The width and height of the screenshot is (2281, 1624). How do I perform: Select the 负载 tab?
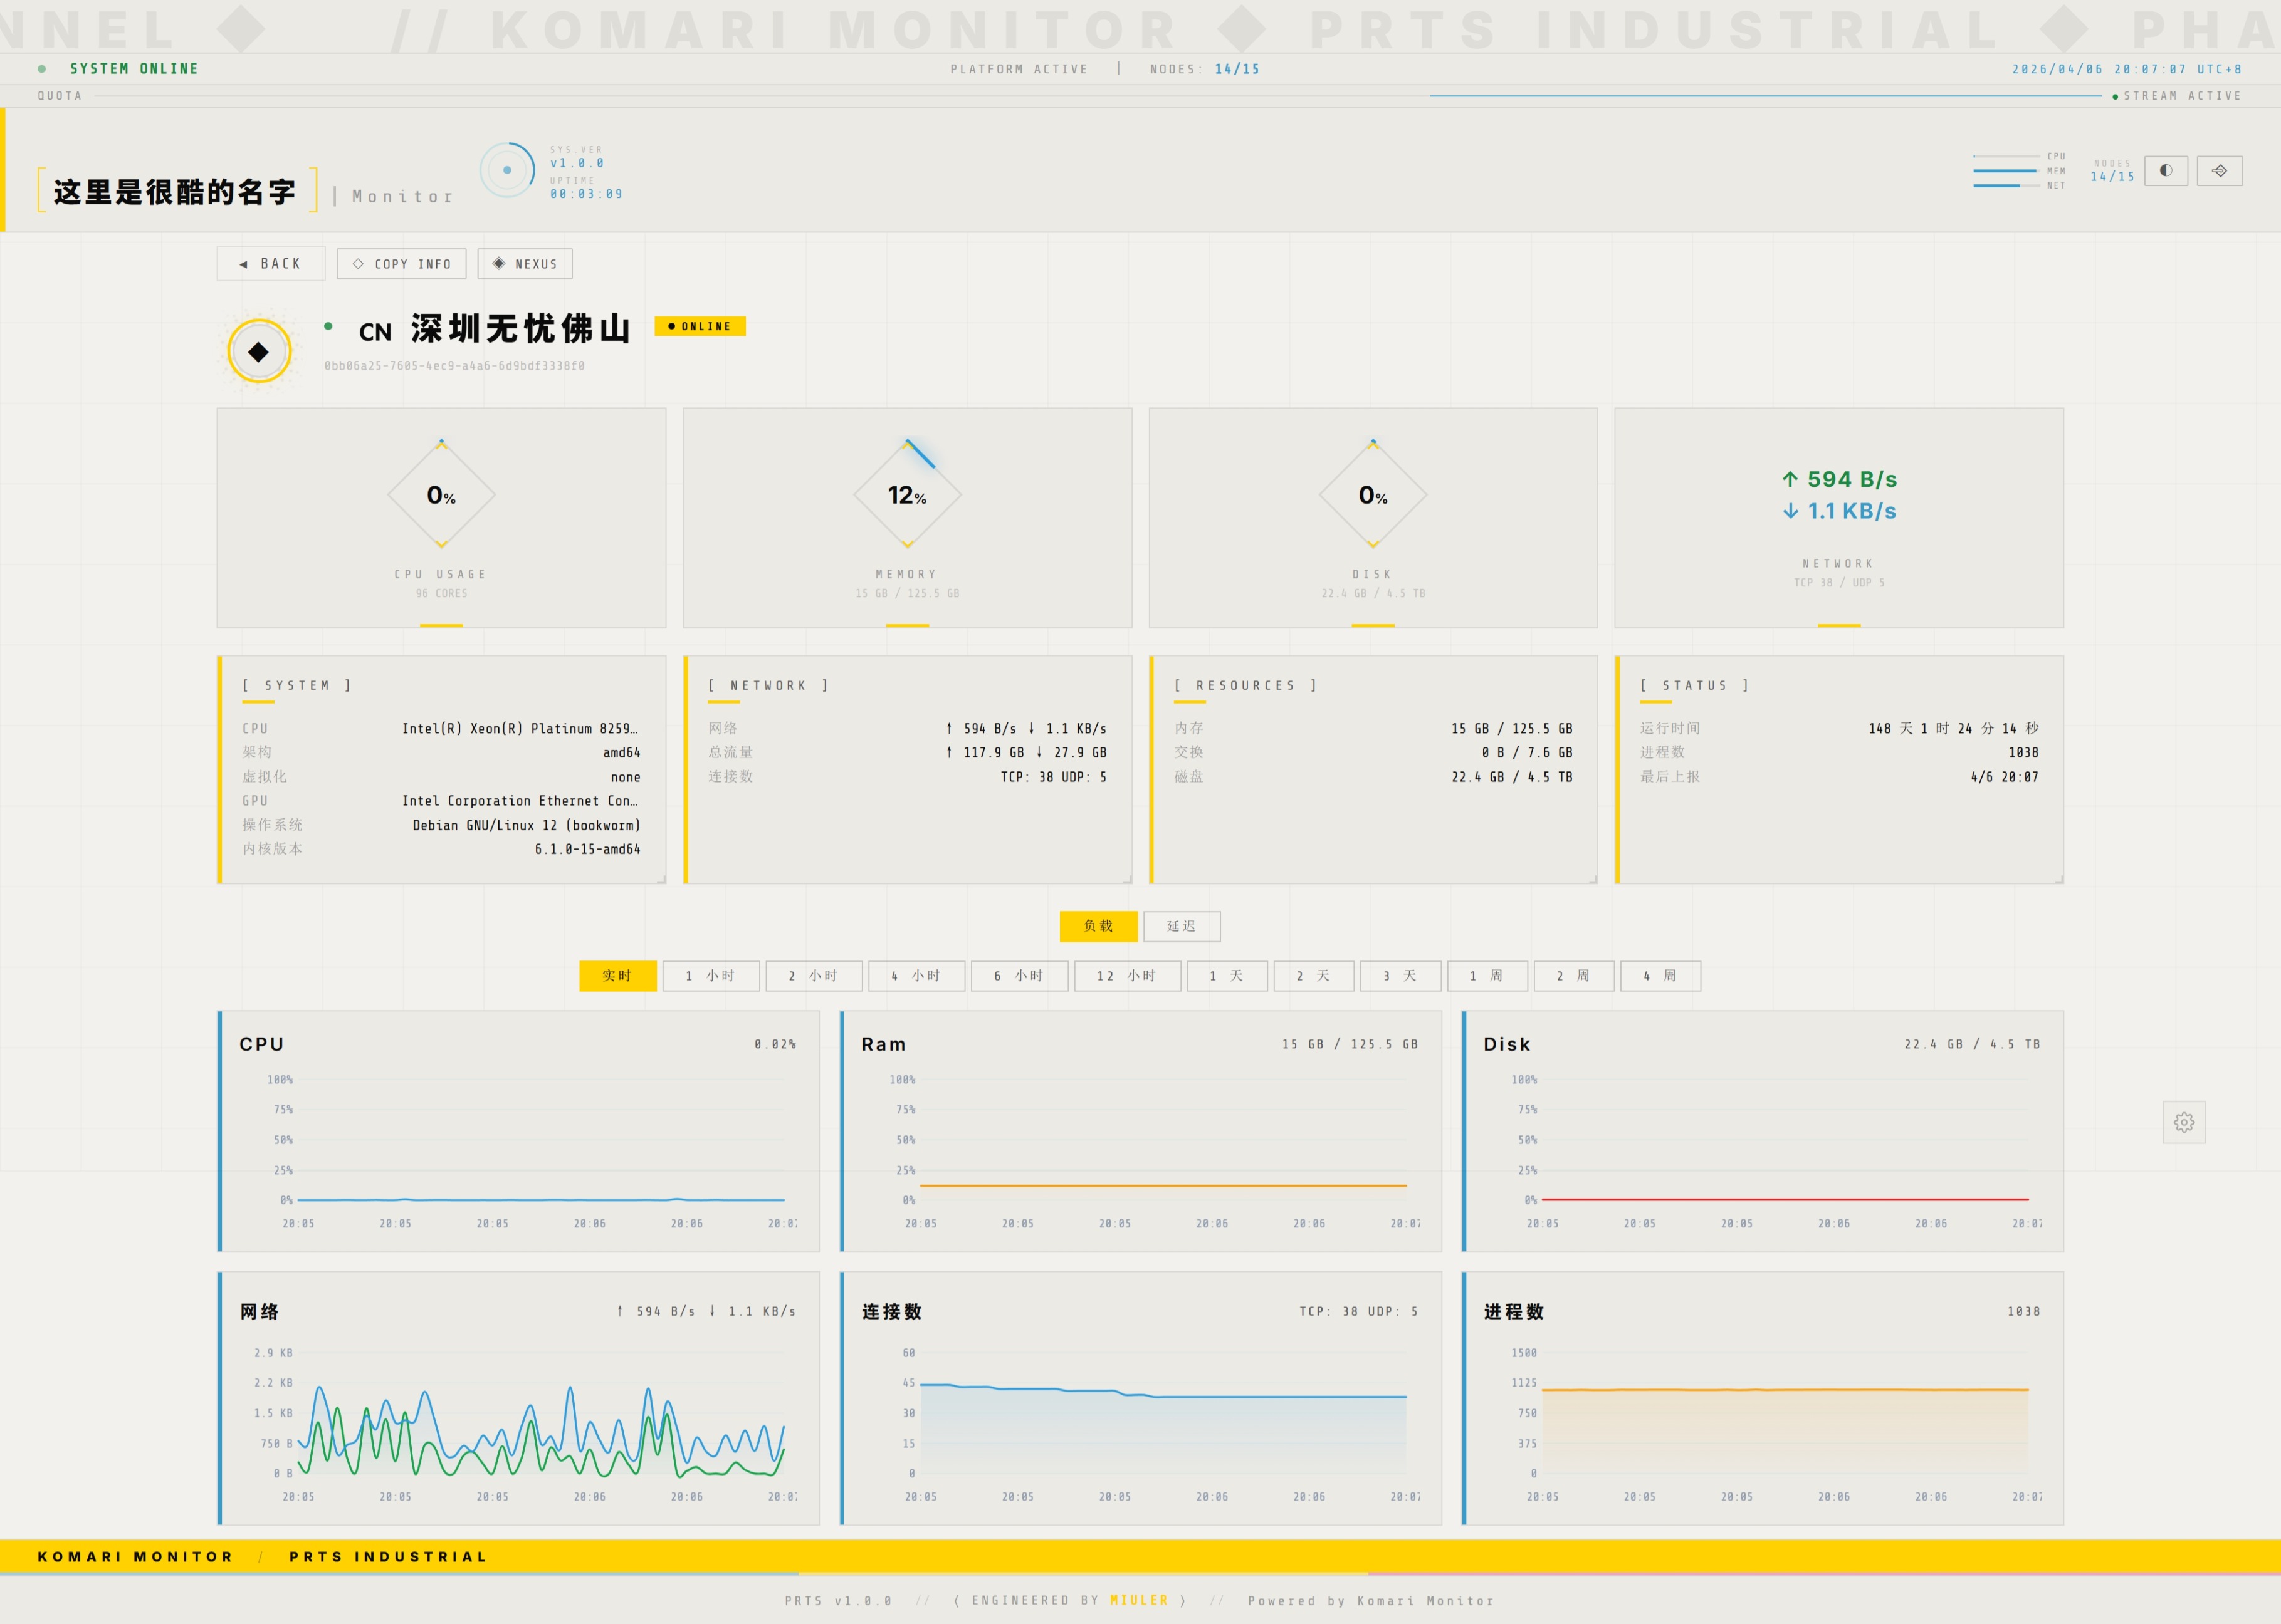[x=1098, y=926]
